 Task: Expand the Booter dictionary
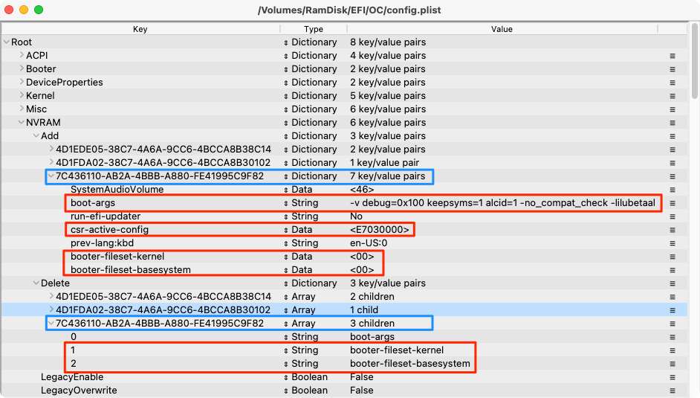pyautogui.click(x=22, y=68)
